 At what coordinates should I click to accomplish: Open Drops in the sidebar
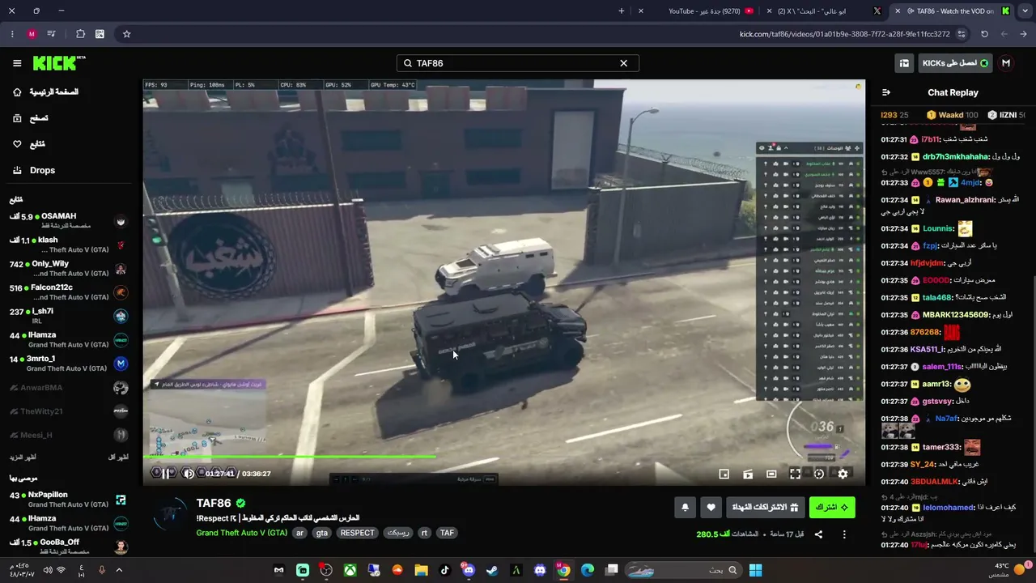coord(34,170)
